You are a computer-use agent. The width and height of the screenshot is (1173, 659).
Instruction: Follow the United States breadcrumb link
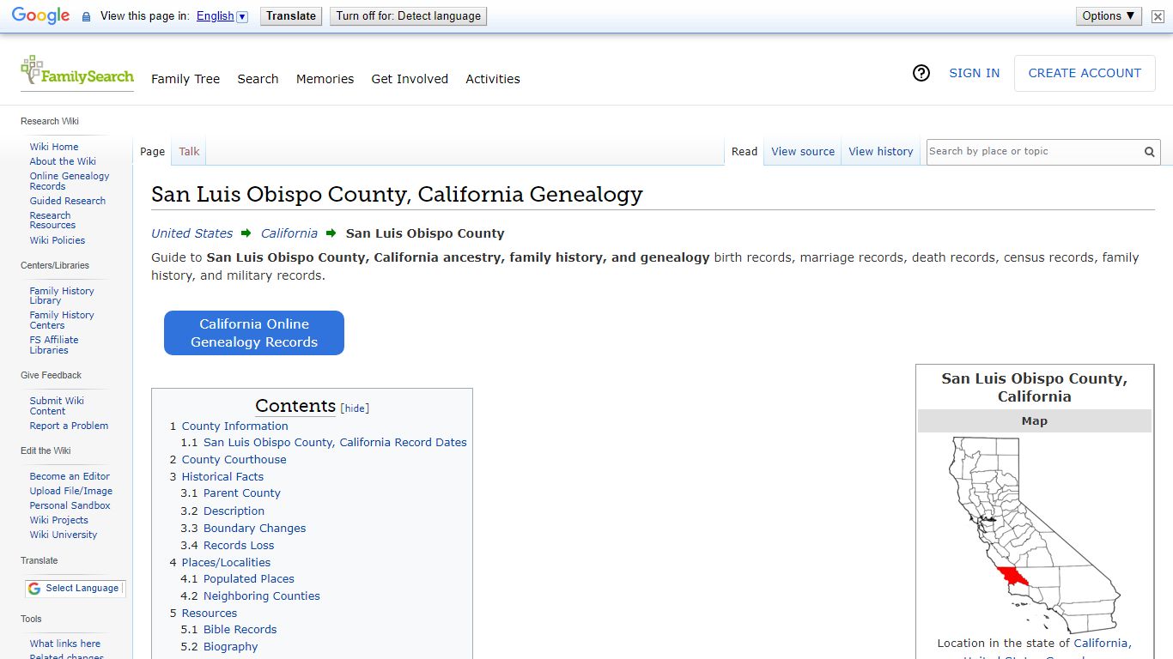tap(192, 233)
